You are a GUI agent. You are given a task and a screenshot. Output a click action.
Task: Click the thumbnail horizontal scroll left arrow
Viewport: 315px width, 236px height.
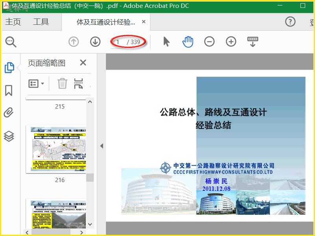27,232
